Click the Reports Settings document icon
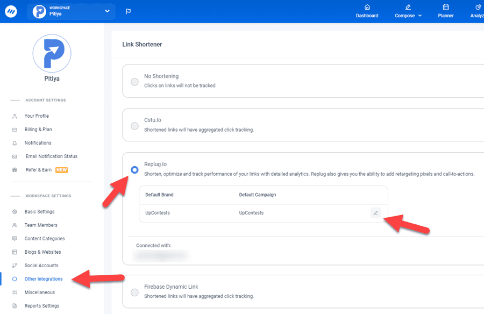 tap(15, 305)
